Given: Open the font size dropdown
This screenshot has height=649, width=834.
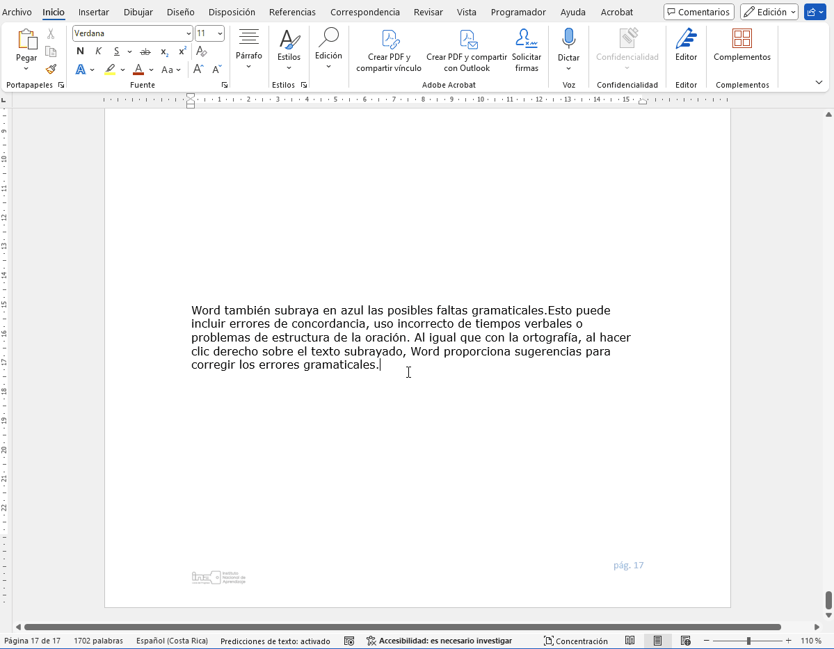Looking at the screenshot, I should [220, 33].
